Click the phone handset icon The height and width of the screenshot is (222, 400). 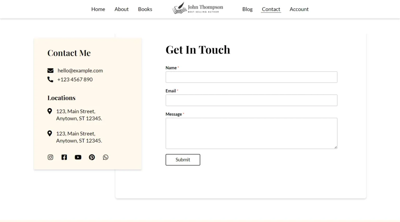pos(50,80)
